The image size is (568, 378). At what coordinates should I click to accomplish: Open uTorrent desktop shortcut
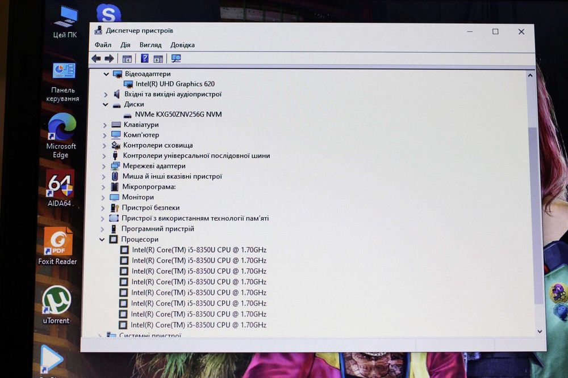click(x=56, y=305)
